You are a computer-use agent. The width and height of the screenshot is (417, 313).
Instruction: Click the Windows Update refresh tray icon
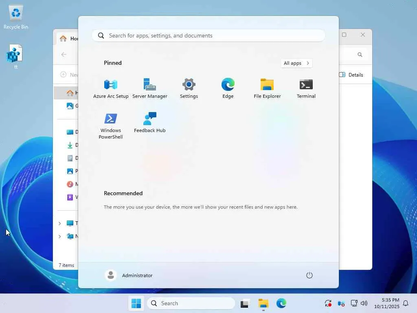328,303
